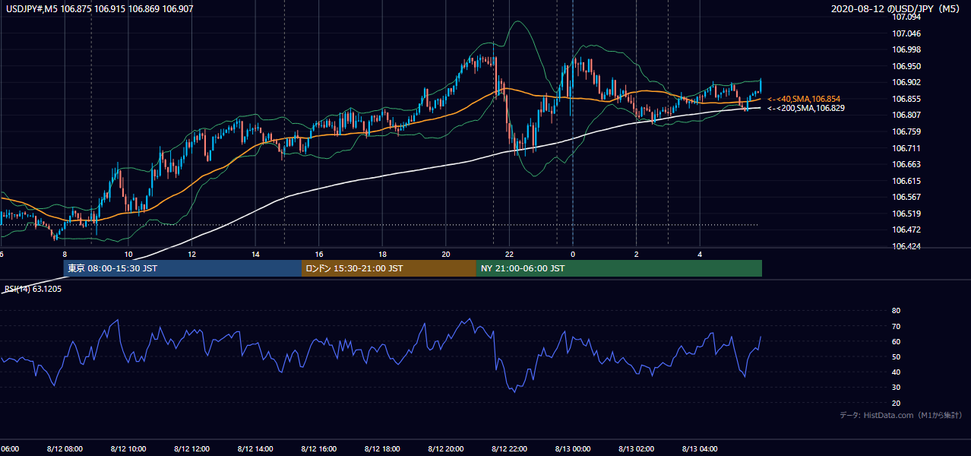Select the RSI scale value 60
The image size is (971, 456).
click(x=896, y=341)
